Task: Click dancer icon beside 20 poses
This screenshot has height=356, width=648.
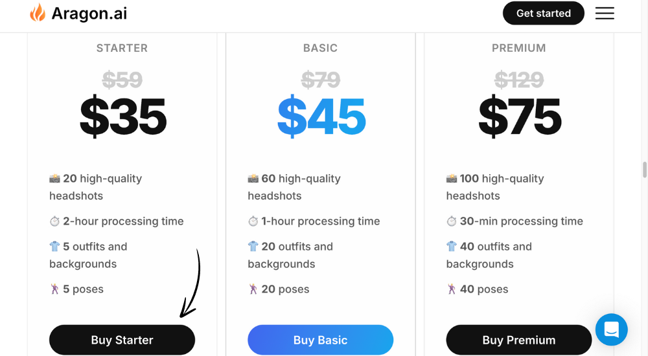Action: 253,289
